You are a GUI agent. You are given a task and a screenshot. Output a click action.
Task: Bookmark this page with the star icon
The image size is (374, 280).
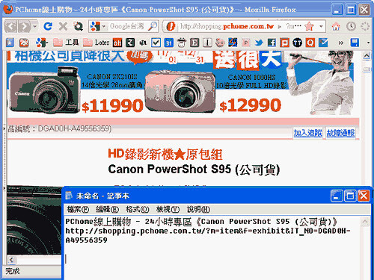309,26
